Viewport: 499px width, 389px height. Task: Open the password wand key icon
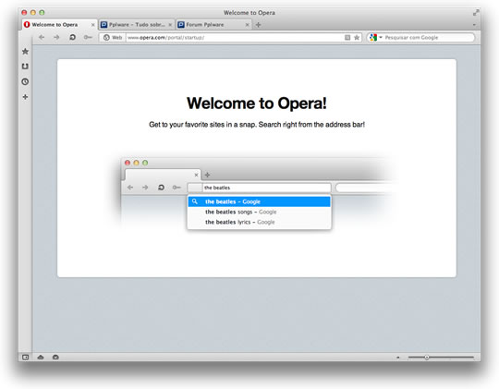point(88,37)
